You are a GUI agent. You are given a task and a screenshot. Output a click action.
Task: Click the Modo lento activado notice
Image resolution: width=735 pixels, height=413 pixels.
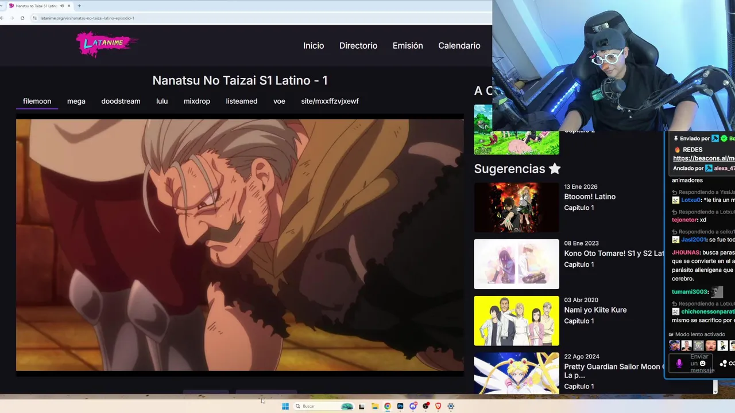click(x=697, y=334)
